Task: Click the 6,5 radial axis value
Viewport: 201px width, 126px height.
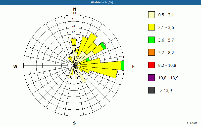Action: click(74, 32)
